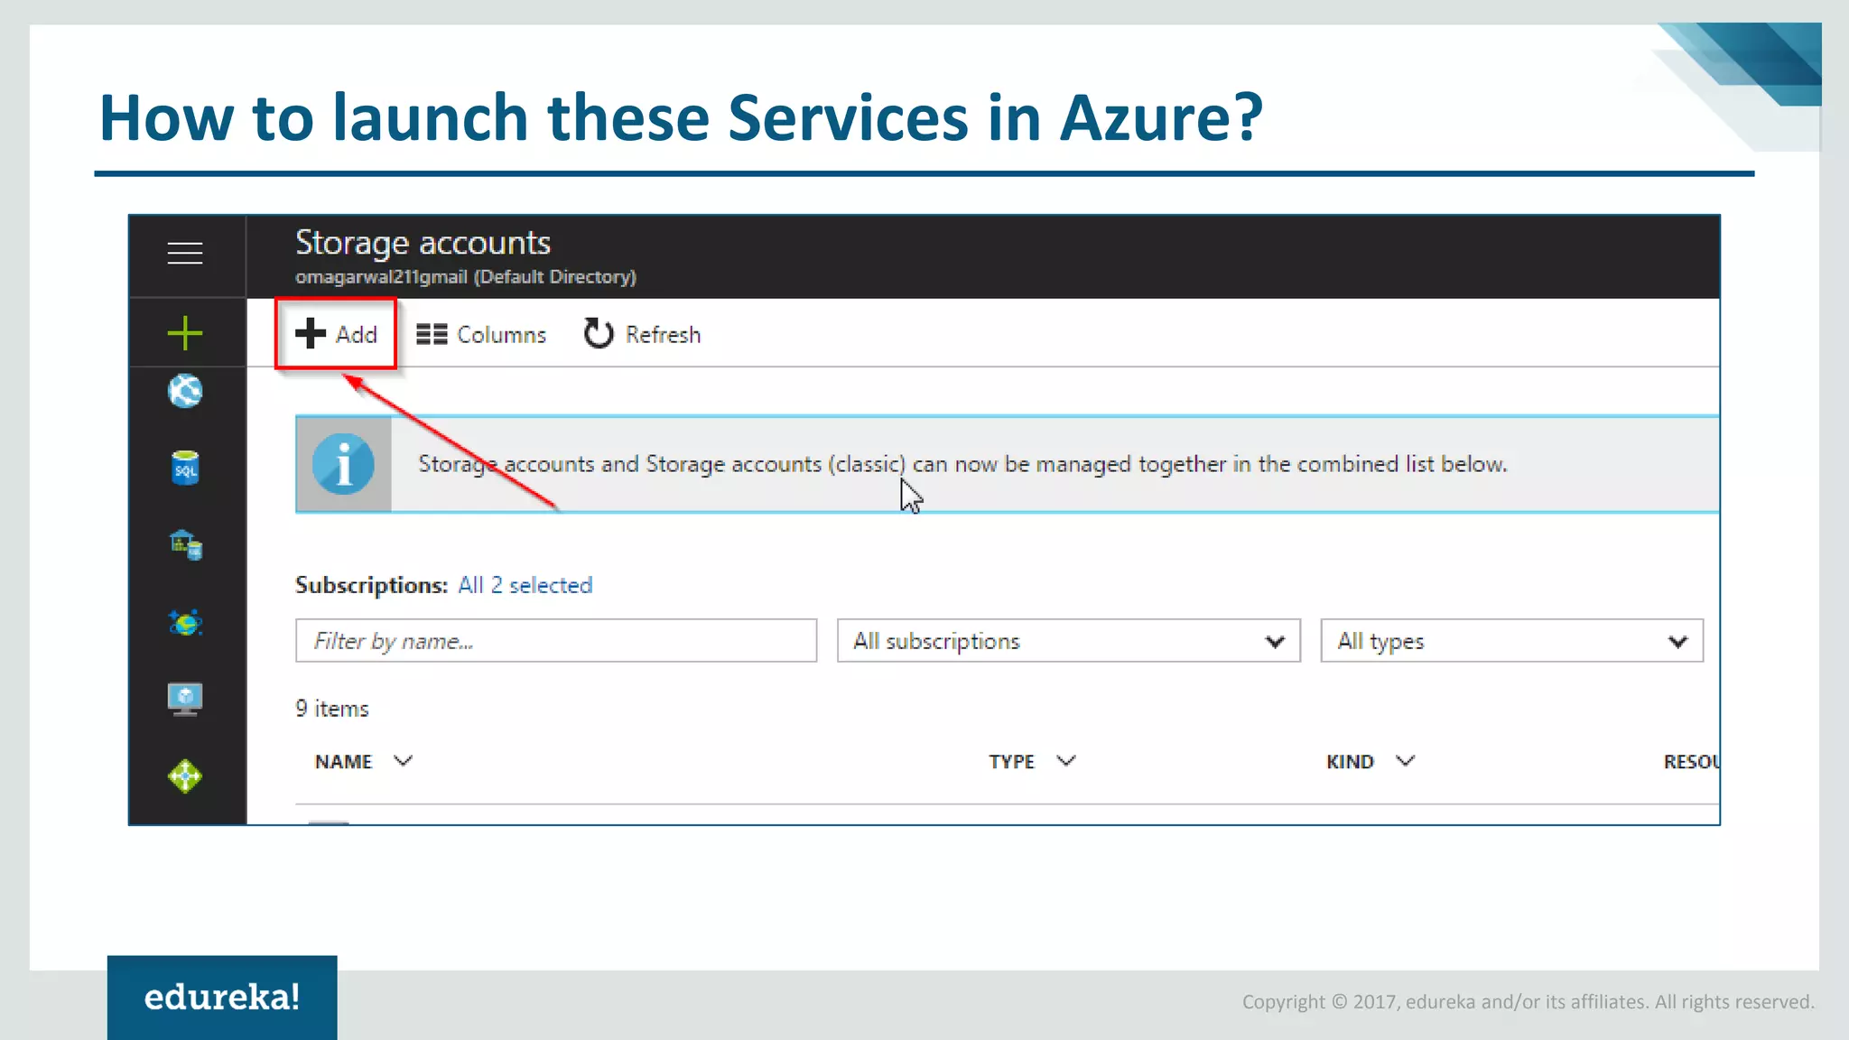The image size is (1849, 1040).
Task: Click the 'Storage accounts' blade title
Action: 423,243
